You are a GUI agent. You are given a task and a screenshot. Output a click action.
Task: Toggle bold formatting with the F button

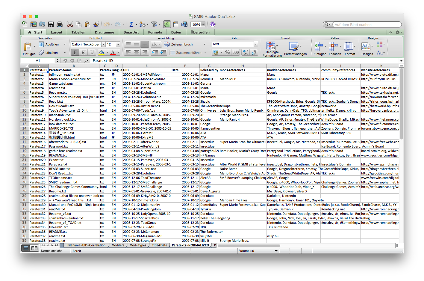coord(75,52)
